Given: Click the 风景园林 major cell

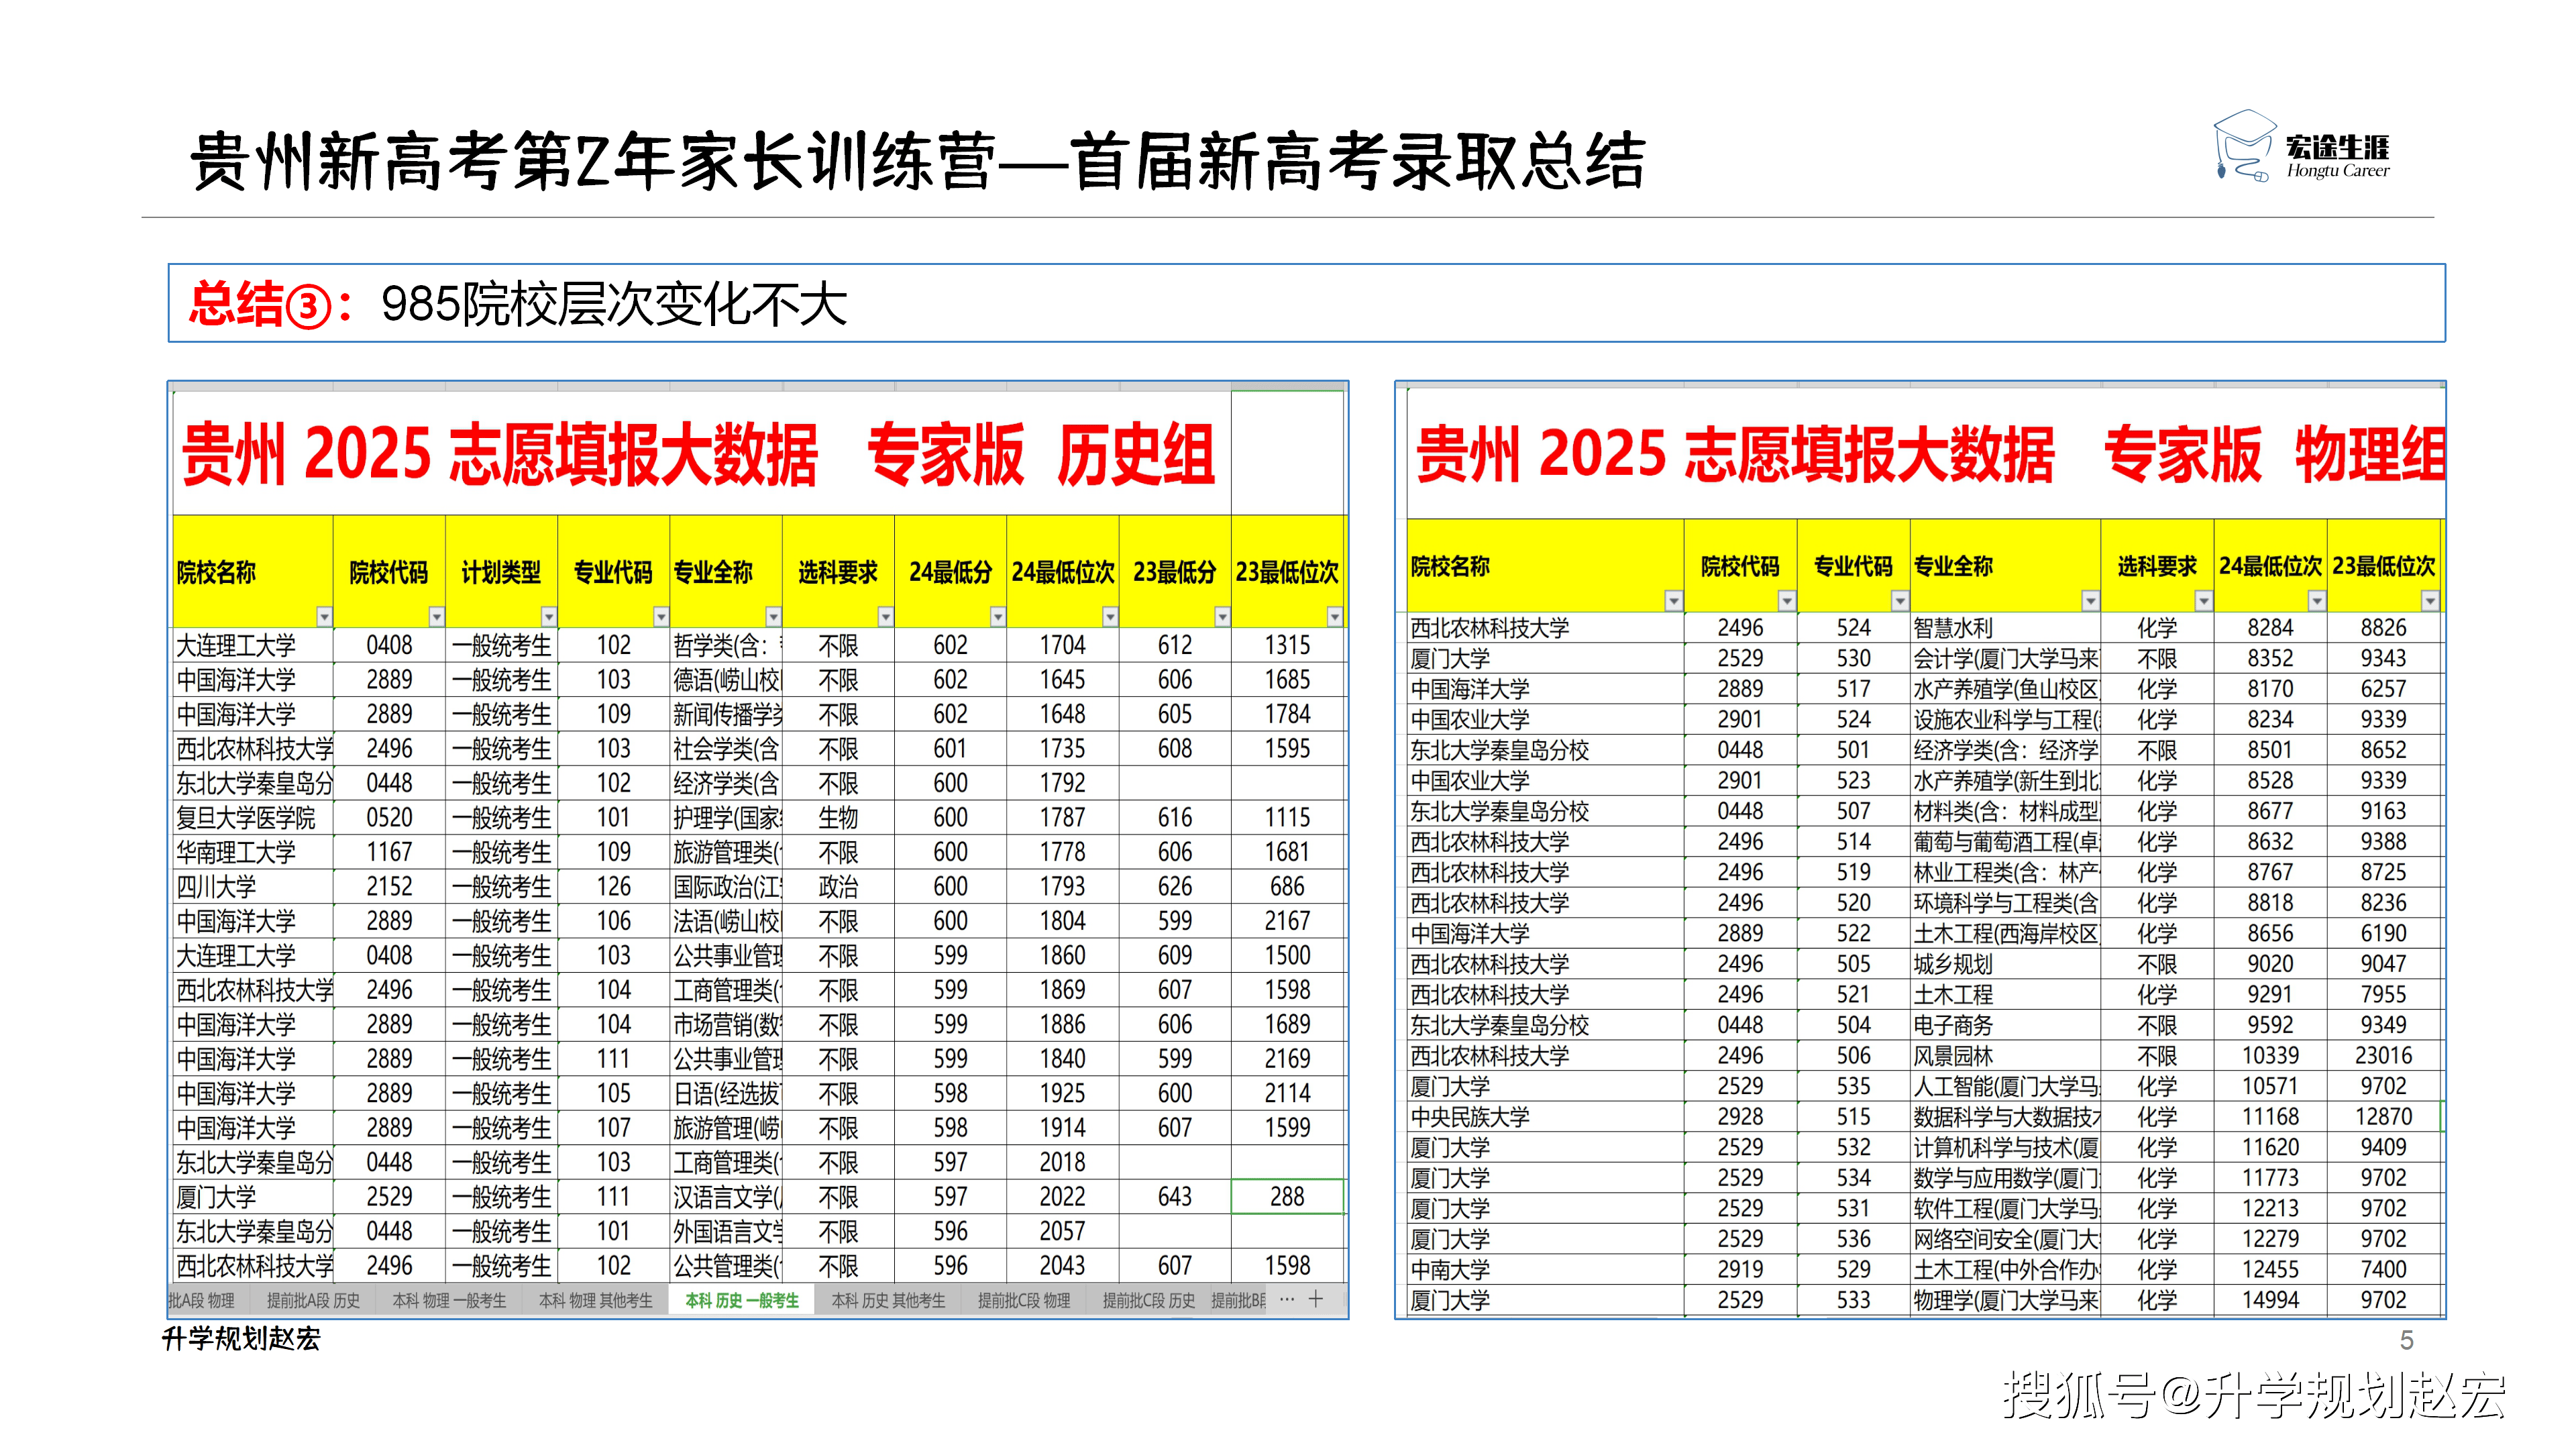Looking at the screenshot, I should pos(2006,1056).
